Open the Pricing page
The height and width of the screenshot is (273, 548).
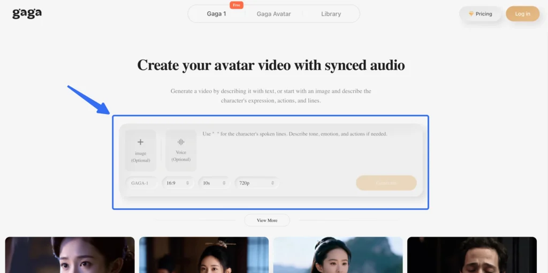pos(481,13)
